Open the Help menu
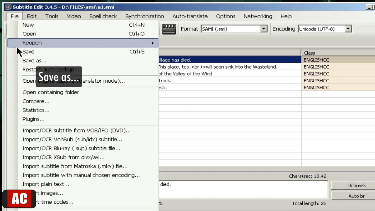 286,16
